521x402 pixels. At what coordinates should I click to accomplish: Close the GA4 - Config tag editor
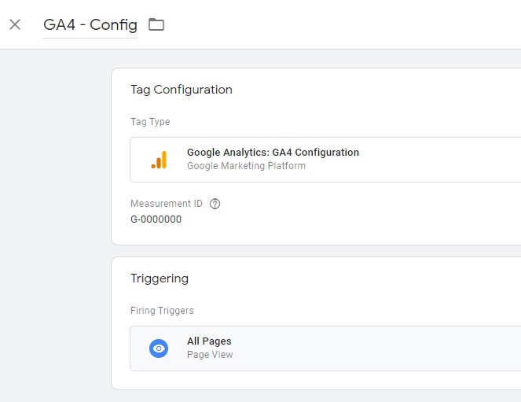[x=15, y=24]
